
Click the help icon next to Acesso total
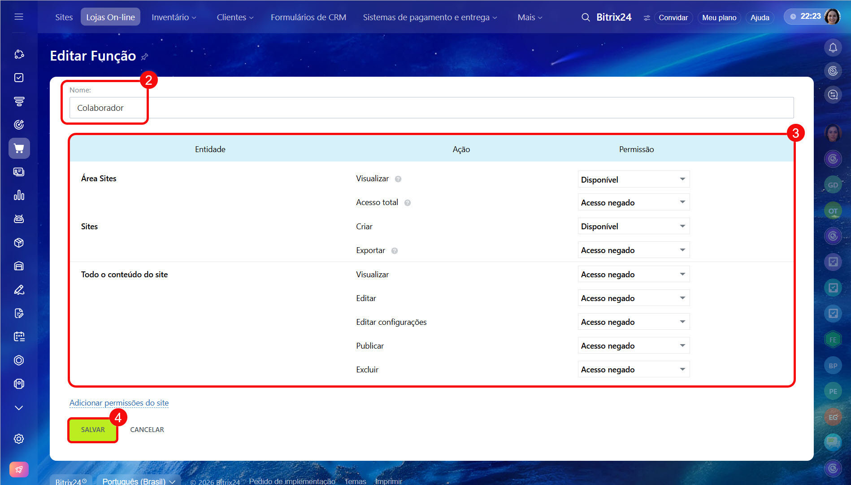coord(408,203)
